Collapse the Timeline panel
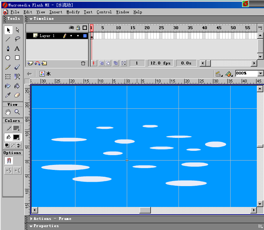Screen dimensions: 264x230 [31, 19]
